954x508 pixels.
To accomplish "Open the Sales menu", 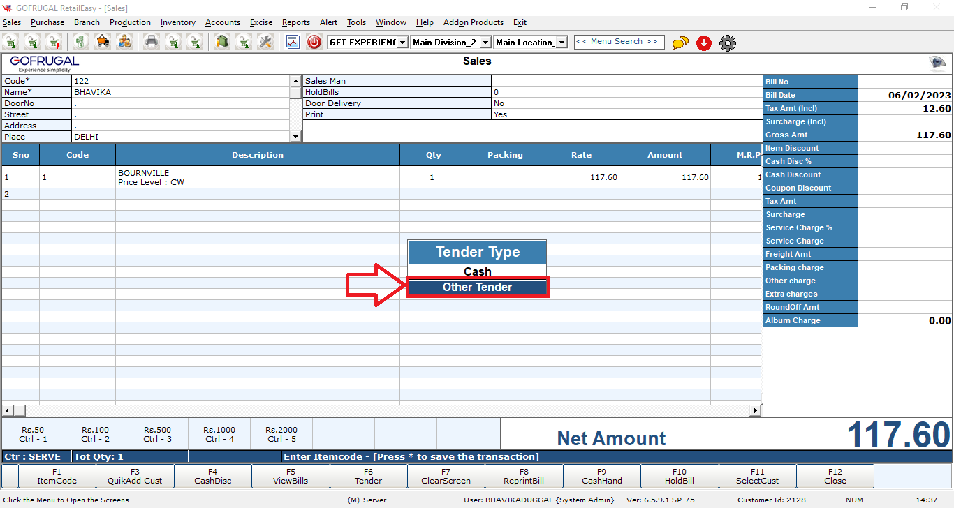I will tap(12, 22).
